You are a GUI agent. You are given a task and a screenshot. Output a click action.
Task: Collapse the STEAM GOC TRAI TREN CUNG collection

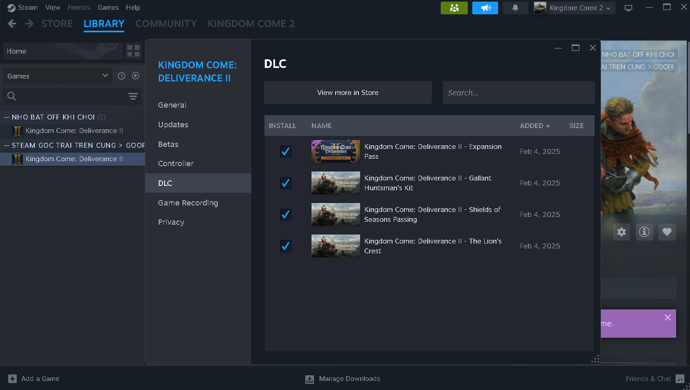coord(7,145)
